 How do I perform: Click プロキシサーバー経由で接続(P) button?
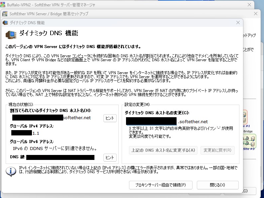click(x=161, y=185)
